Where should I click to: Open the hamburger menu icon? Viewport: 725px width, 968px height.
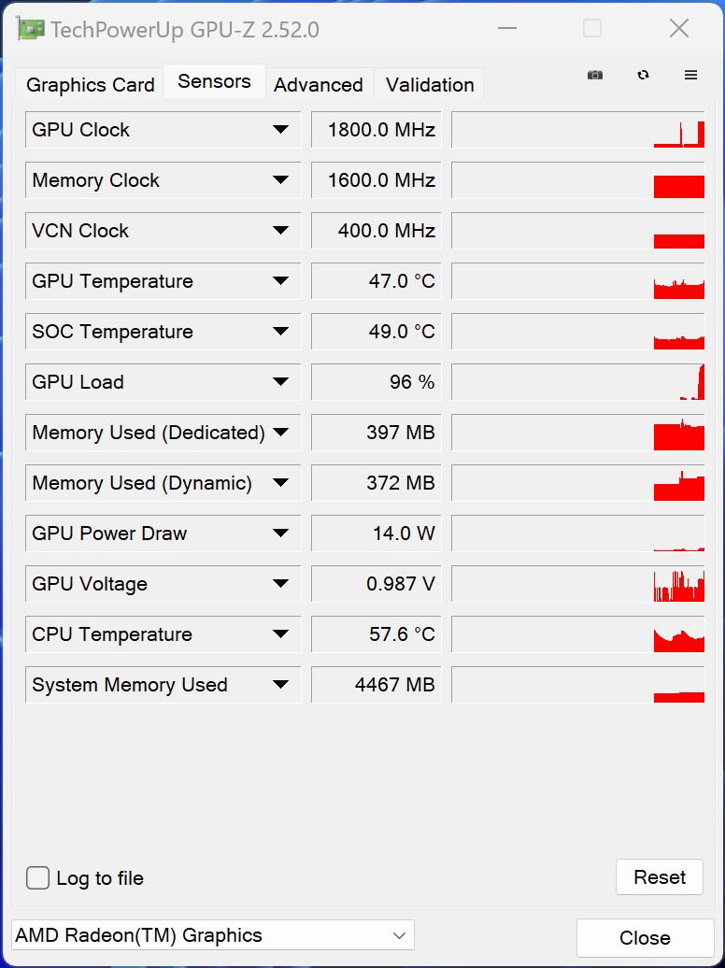(x=691, y=76)
